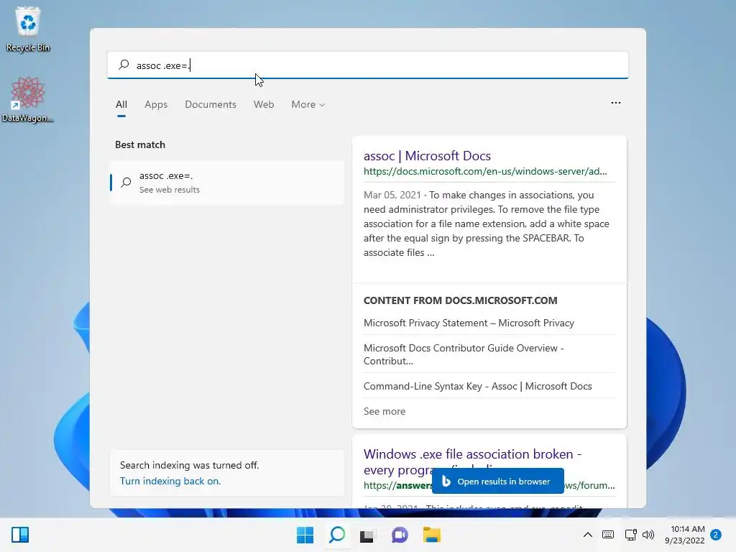Click the magnifier icon in search box
The height and width of the screenshot is (552, 736).
tap(124, 65)
